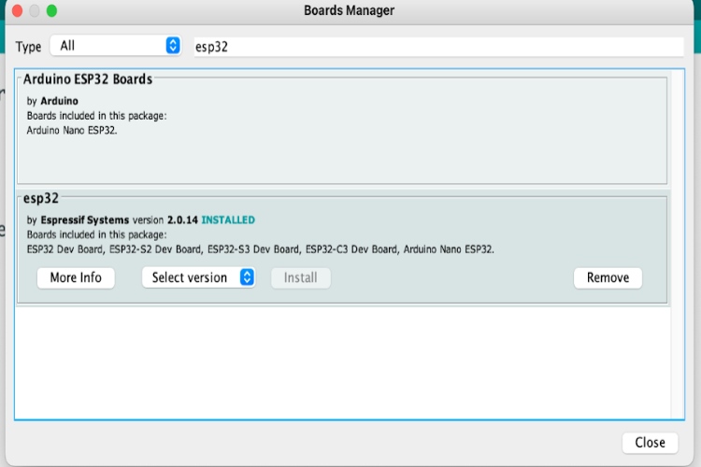Select the Arduino ESP32 Boards entry
This screenshot has width=701, height=467.
pos(342,129)
